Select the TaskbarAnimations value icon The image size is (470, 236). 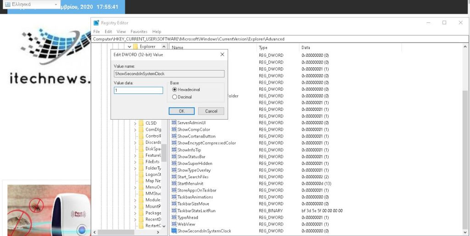coord(174,197)
